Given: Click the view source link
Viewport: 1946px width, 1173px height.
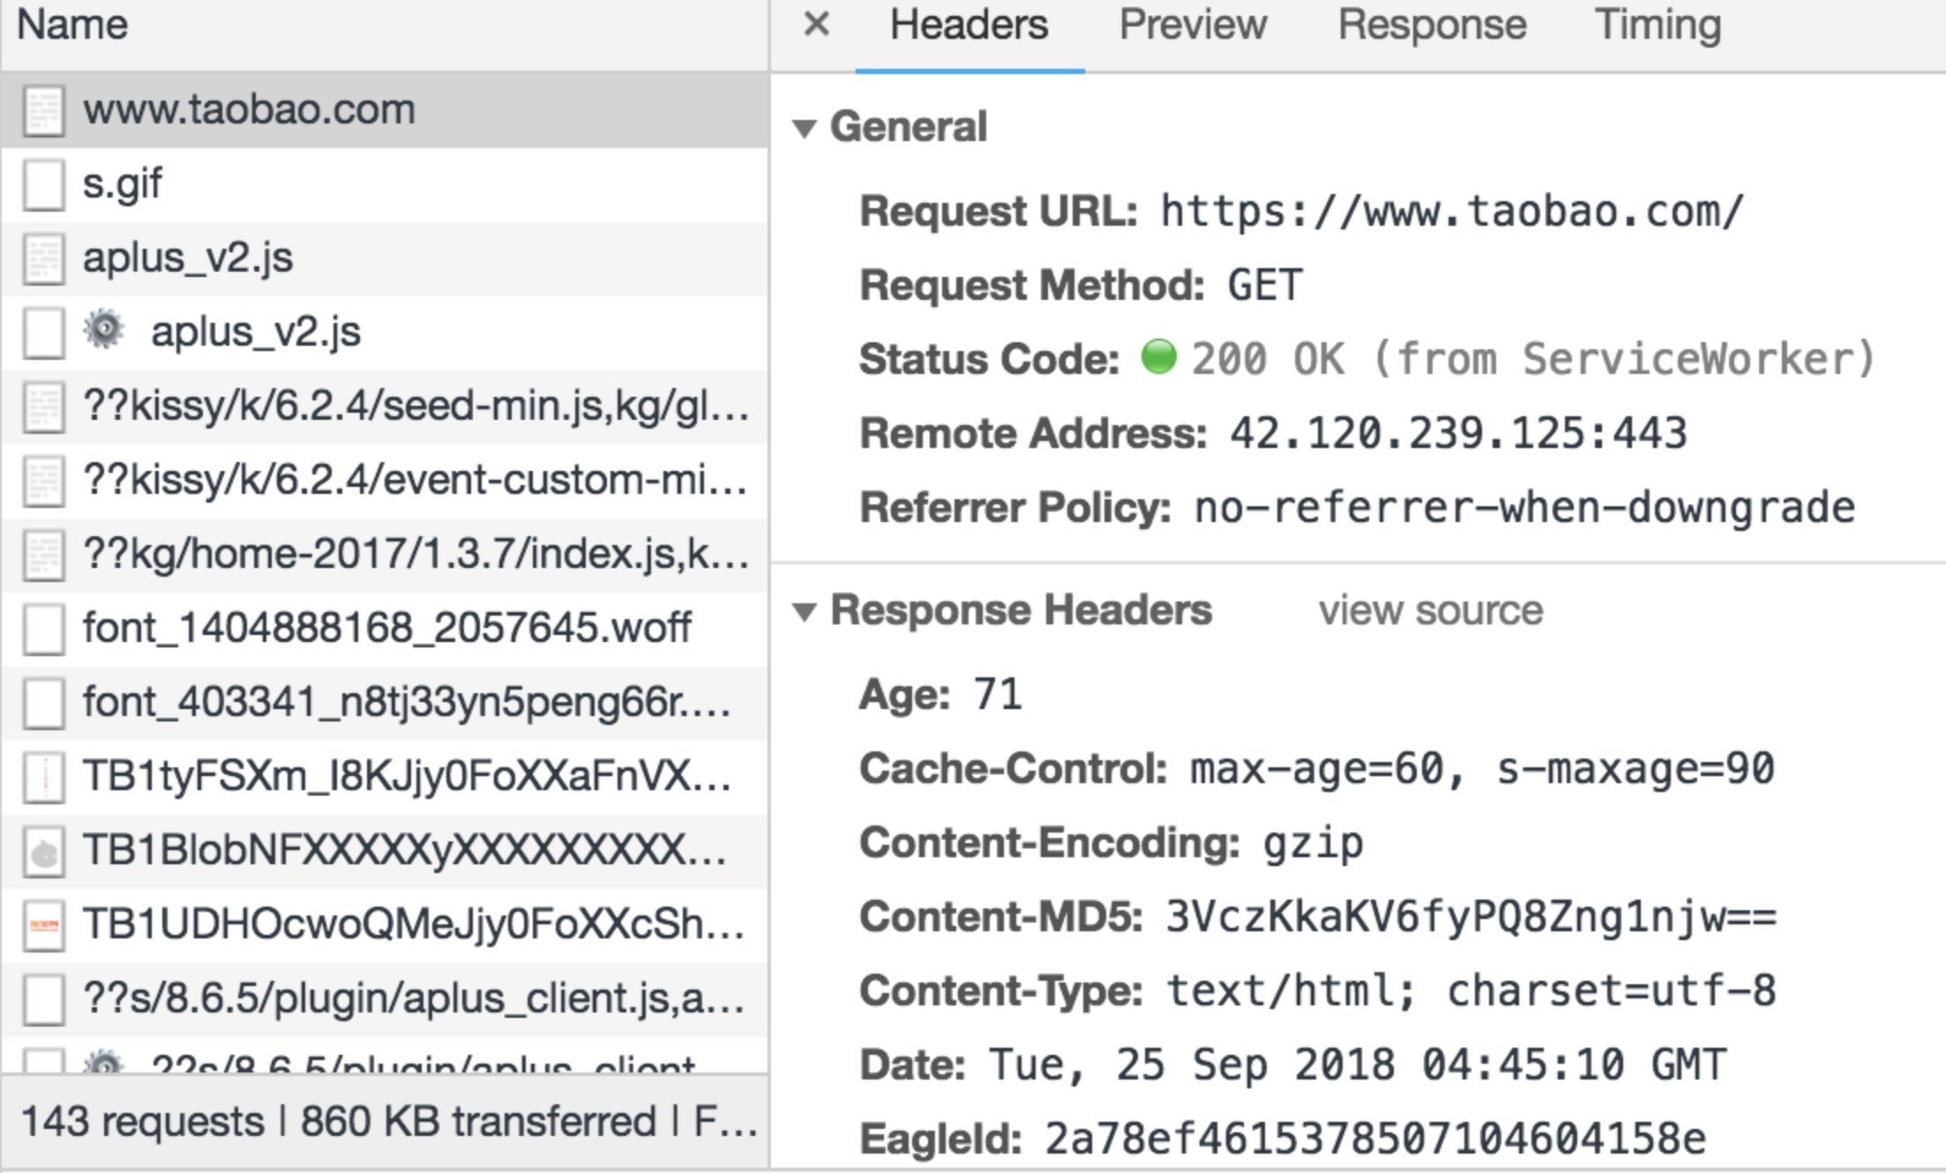Looking at the screenshot, I should (1430, 610).
